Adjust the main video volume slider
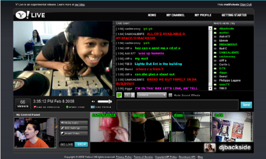Screen dimensions: 266x159 coord(105,101)
